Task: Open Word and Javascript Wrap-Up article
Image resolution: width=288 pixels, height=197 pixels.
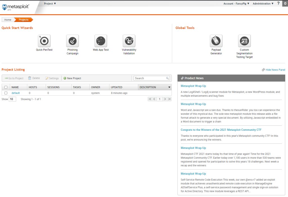Action: click(x=193, y=104)
